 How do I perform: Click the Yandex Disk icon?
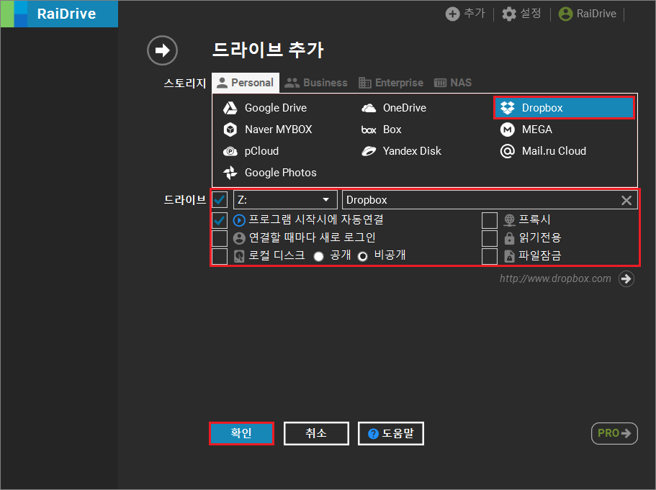tap(369, 151)
